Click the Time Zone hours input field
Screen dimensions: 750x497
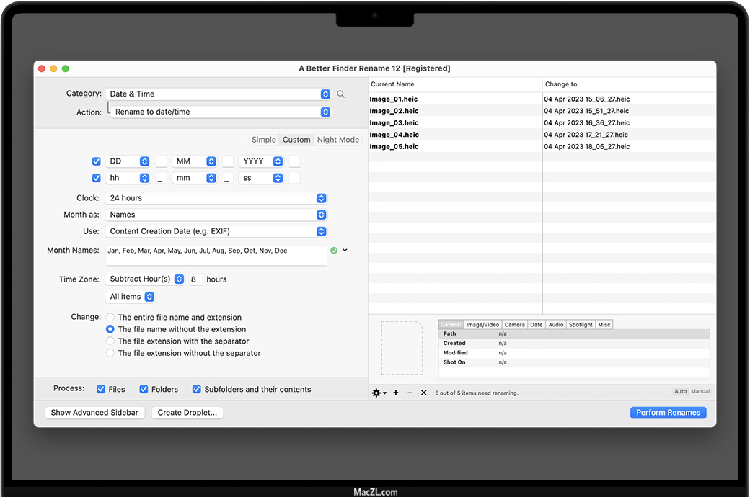(x=195, y=279)
